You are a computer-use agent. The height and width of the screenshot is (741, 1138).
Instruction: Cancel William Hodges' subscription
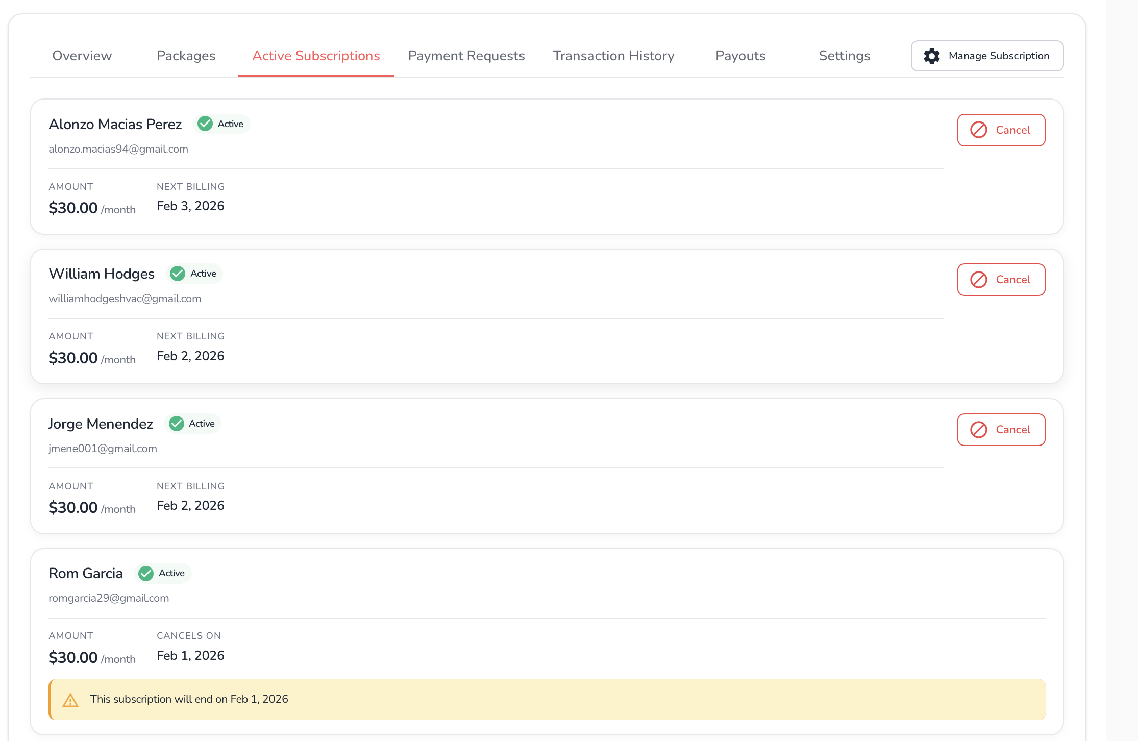pos(1001,280)
